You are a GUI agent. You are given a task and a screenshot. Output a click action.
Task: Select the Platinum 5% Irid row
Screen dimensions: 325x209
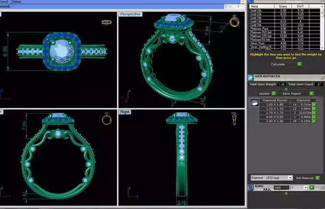pos(285,39)
